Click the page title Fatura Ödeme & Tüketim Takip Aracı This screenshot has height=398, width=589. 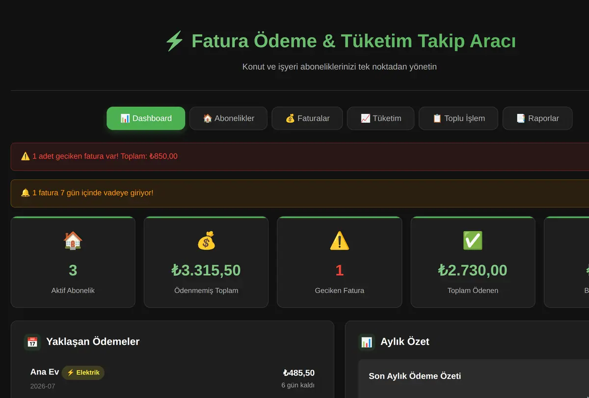tap(354, 41)
